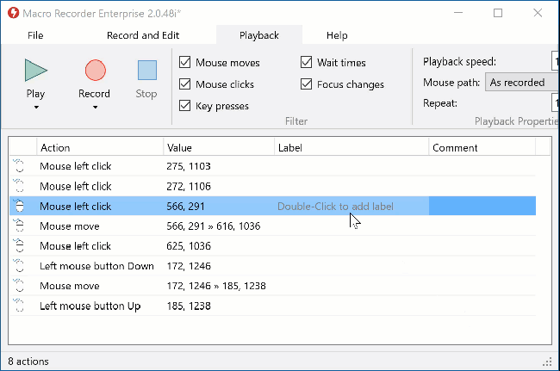Viewport: 560px width, 371px height.
Task: Click the red Record icon
Action: [95, 71]
